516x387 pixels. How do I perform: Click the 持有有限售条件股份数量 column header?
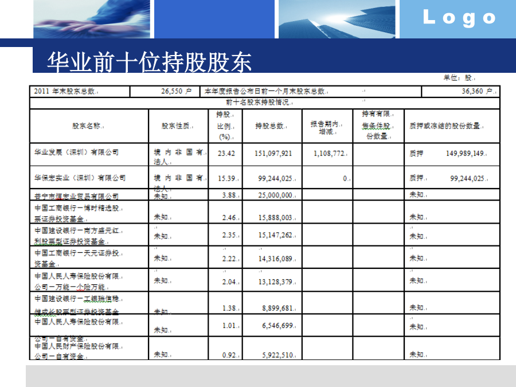coord(377,125)
